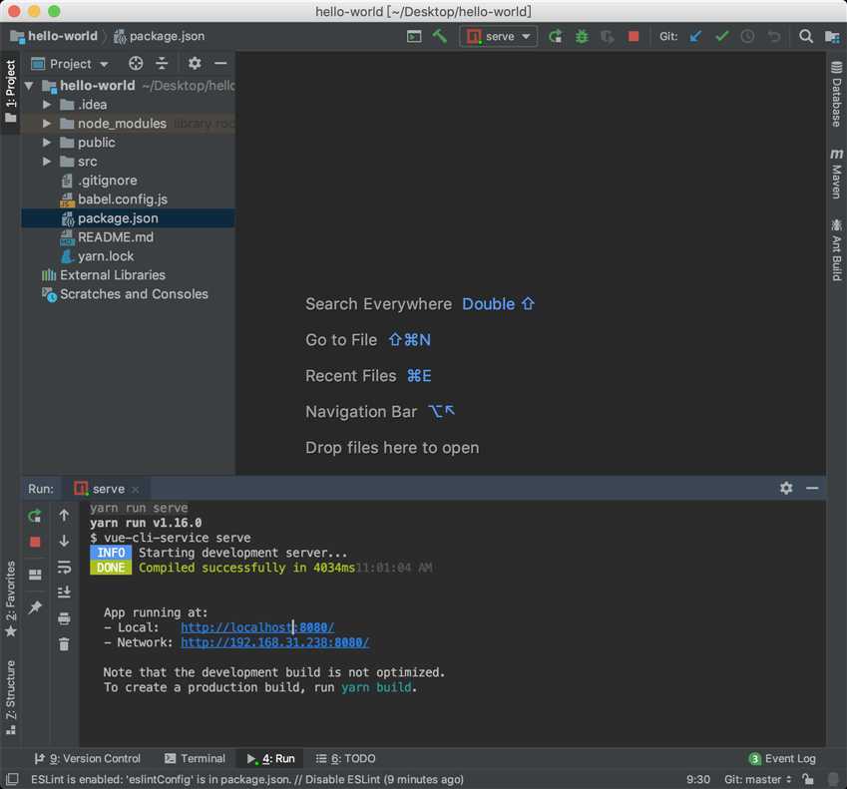Open the Z: Structure side tab

pyautogui.click(x=10, y=697)
